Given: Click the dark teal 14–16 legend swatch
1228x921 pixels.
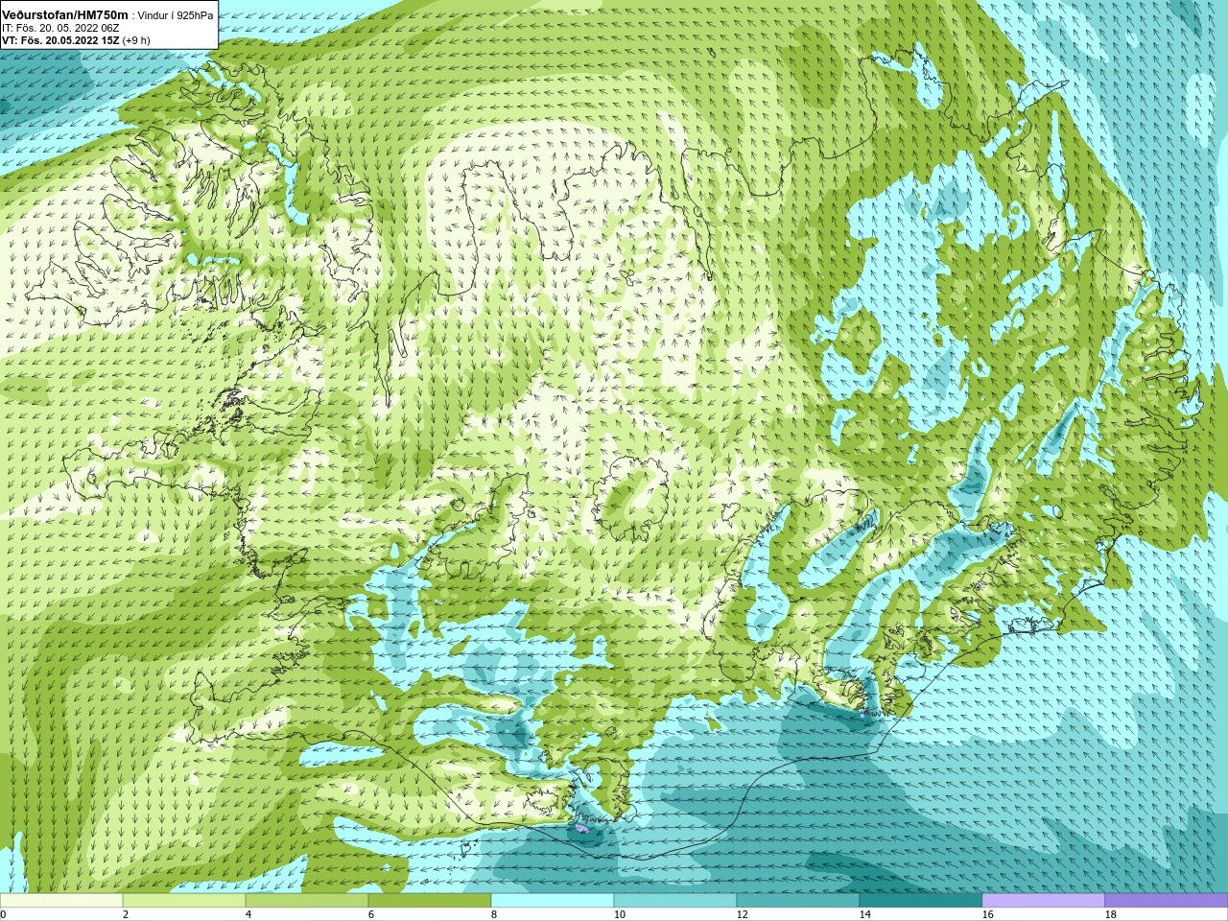Looking at the screenshot, I should click(x=921, y=901).
